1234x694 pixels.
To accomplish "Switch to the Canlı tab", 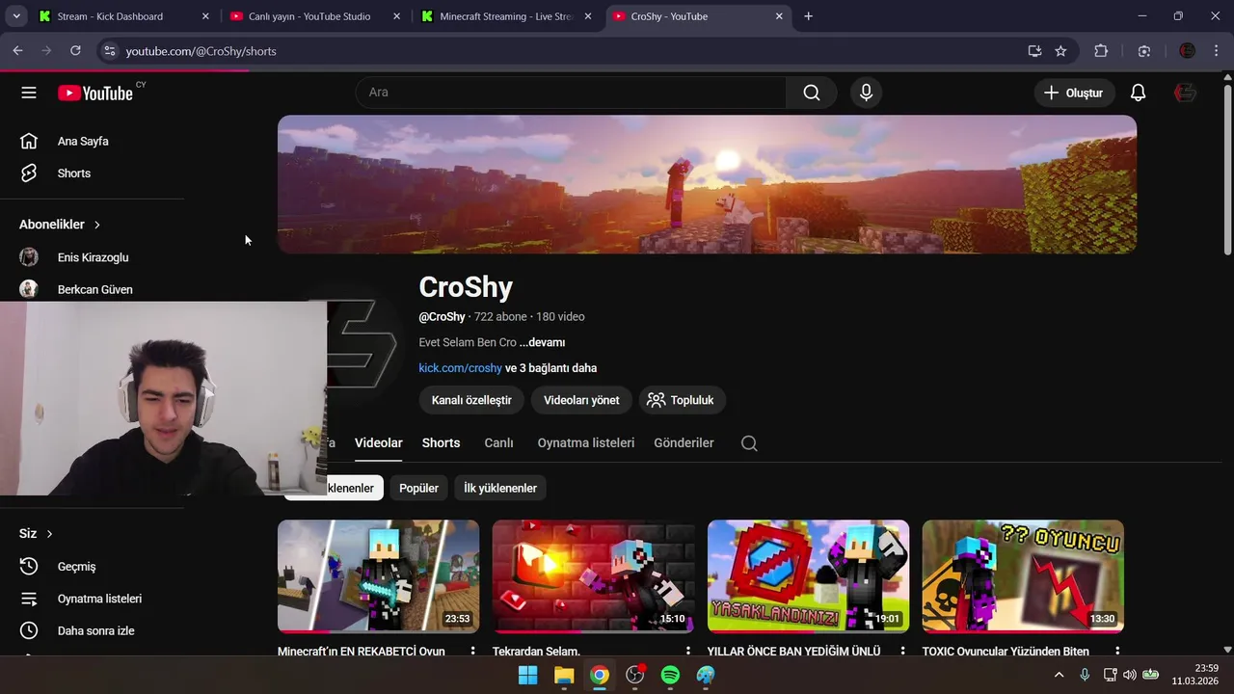I will pyautogui.click(x=498, y=443).
